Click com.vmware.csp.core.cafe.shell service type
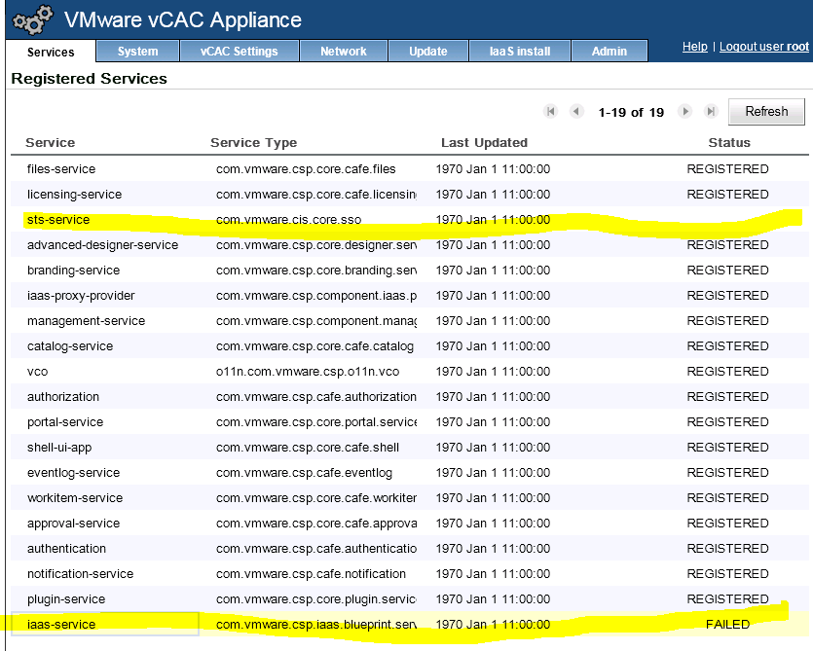This screenshot has width=813, height=651. coord(308,448)
